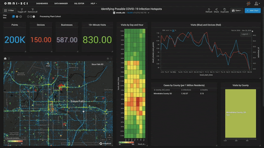The image size is (264, 148).
Task: Click the Save button
Action: click(236, 10)
